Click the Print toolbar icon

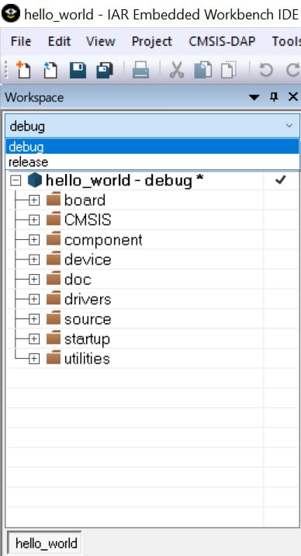point(140,70)
